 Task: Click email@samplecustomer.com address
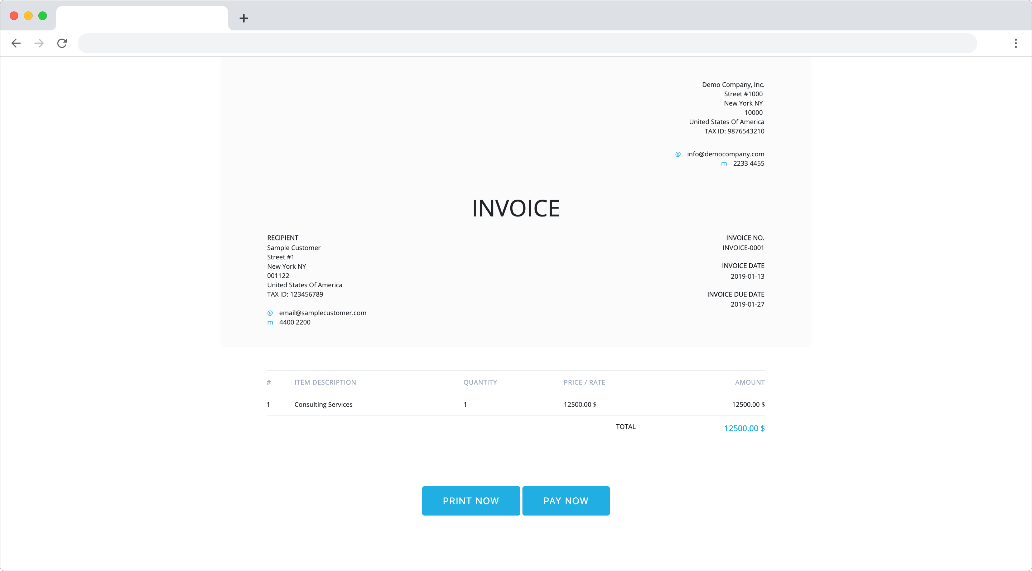tap(323, 313)
